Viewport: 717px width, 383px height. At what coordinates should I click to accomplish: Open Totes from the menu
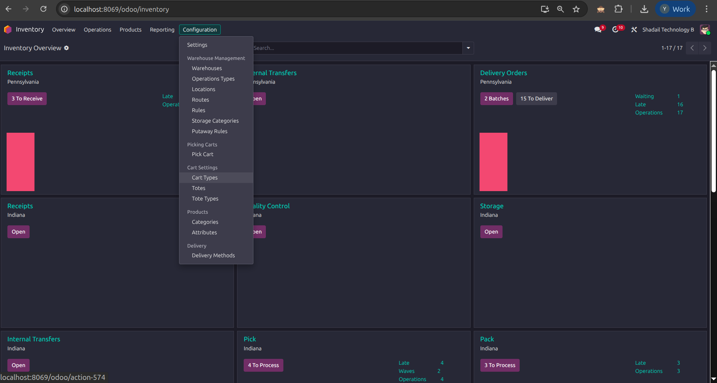point(216,188)
